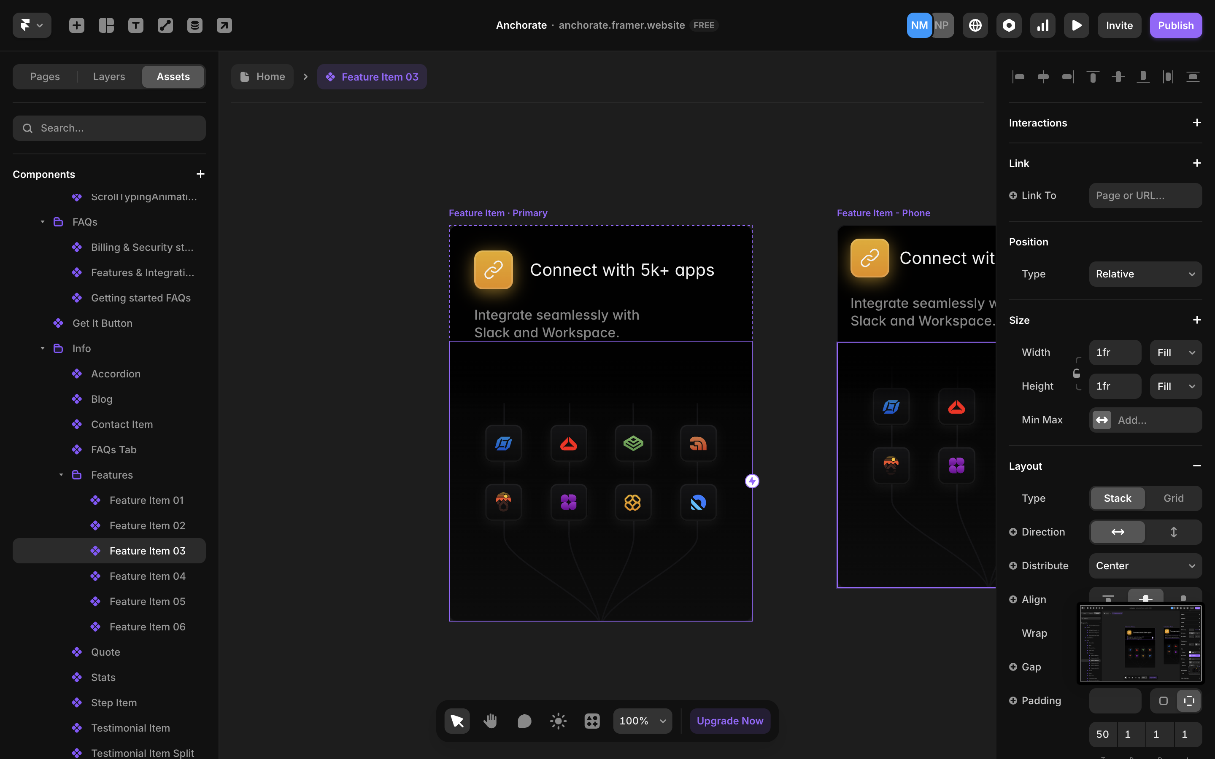1215x759 pixels.
Task: Click the Publish button
Action: [1176, 25]
